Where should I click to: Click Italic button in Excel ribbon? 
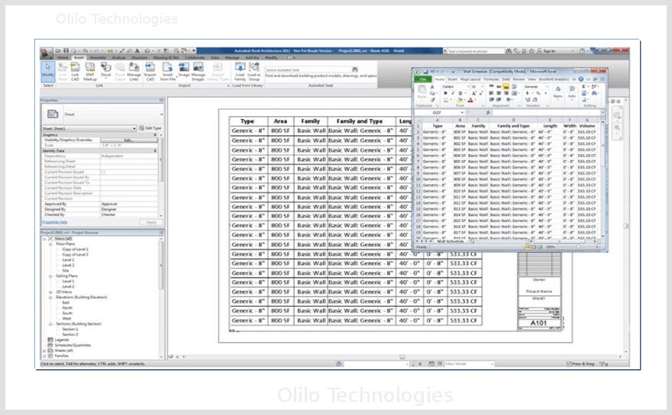(453, 93)
